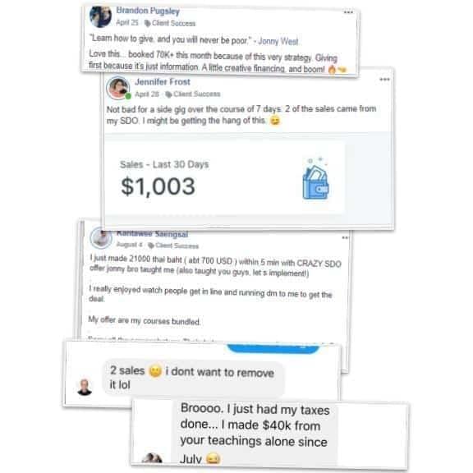Click the Client Success tag on Brandon's post
Image resolution: width=473 pixels, height=473 pixels.
point(170,23)
